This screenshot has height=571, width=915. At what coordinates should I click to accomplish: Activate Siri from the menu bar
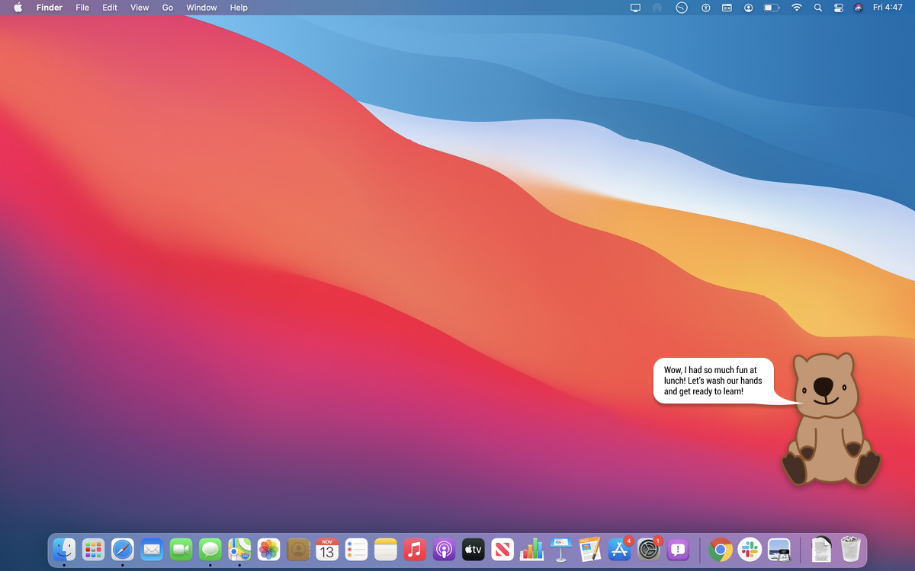point(859,8)
